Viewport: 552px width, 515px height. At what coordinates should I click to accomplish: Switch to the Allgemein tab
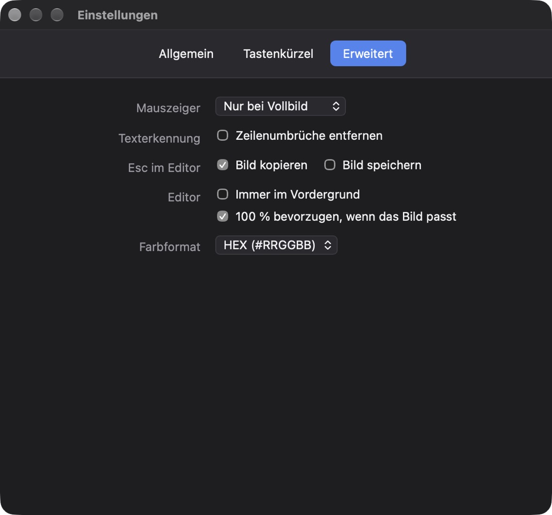(186, 54)
